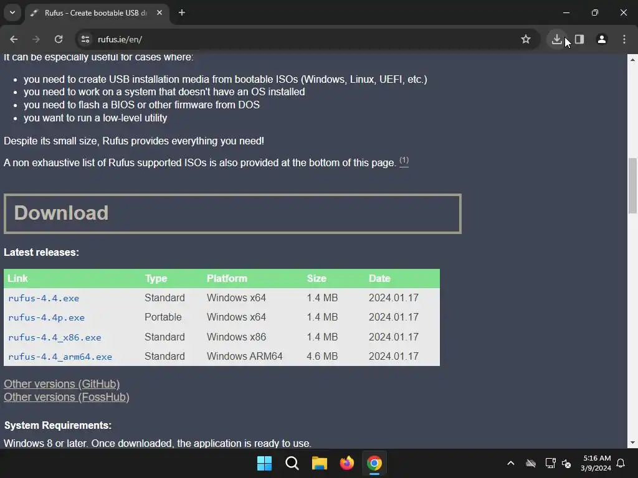
Task: Click the OneDrive cloud tray icon
Action: [x=531, y=463]
